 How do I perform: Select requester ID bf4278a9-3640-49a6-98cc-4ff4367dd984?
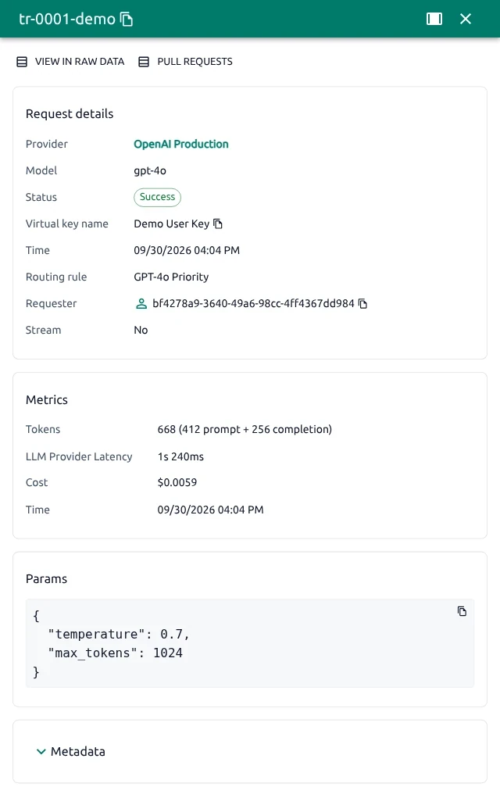(x=253, y=304)
